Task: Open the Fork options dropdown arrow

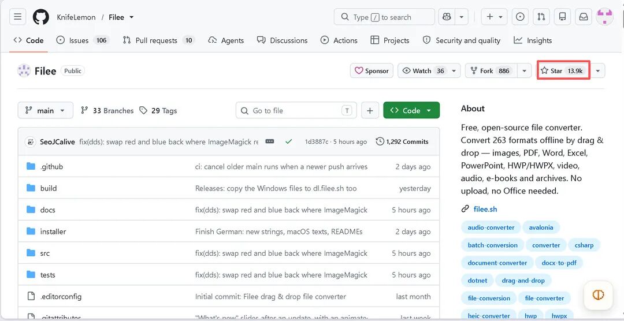Action: pyautogui.click(x=524, y=71)
